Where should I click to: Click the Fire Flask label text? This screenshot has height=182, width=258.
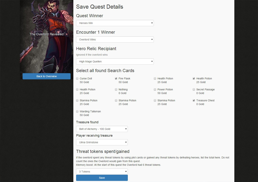(124, 78)
